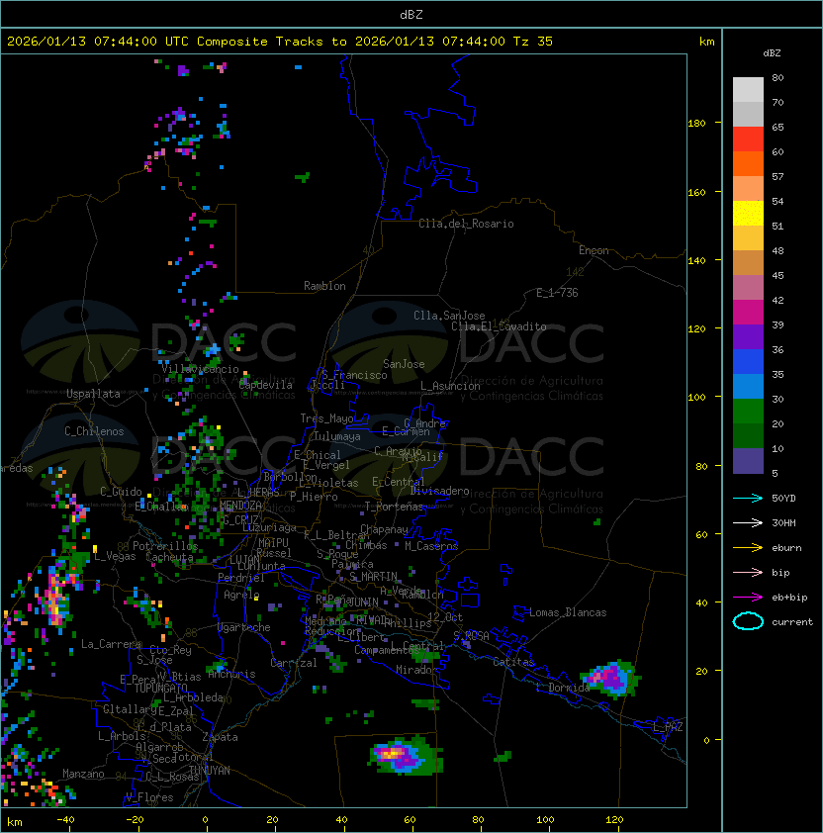Click the E_1-736 label

pos(557,293)
